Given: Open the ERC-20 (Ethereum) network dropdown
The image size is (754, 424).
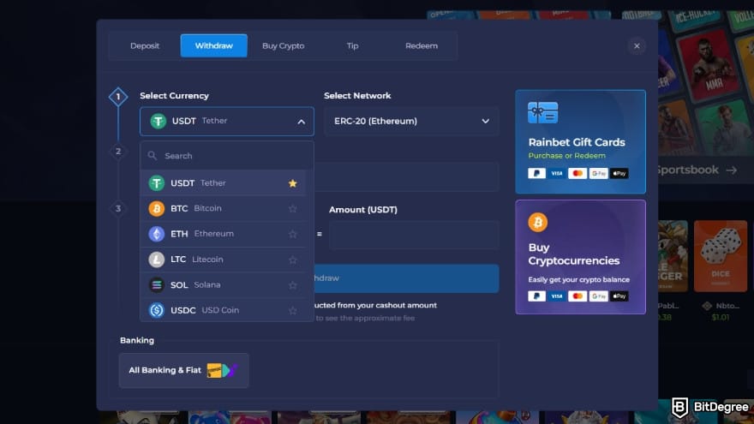Looking at the screenshot, I should (411, 121).
